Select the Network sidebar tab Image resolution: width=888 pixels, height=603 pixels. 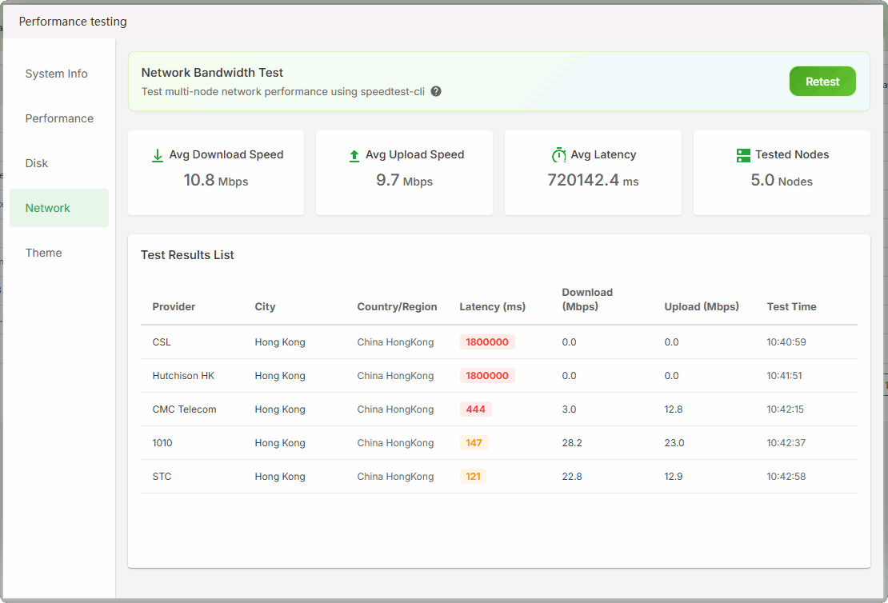pyautogui.click(x=48, y=208)
